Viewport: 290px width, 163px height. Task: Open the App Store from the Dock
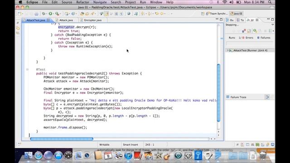[58, 155]
